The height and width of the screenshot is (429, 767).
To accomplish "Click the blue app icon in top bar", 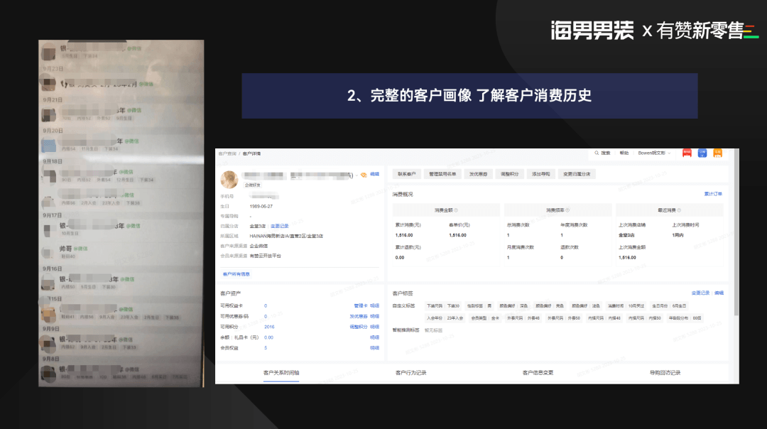I will click(x=702, y=153).
